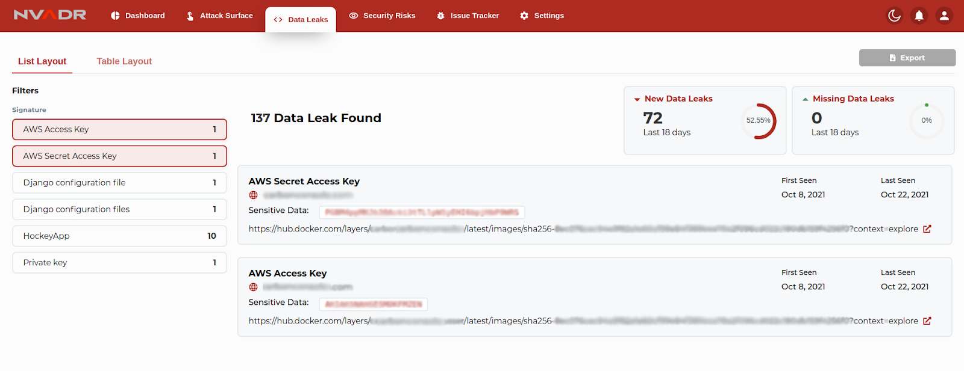Click the Attack Surface pointer icon
The width and height of the screenshot is (964, 371).
pyautogui.click(x=190, y=16)
